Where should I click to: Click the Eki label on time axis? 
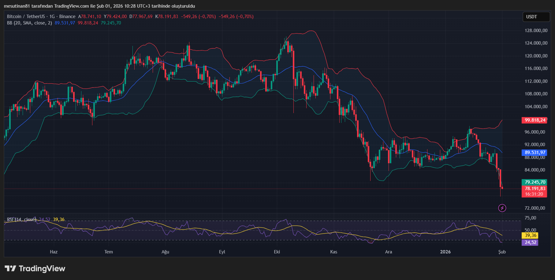click(x=277, y=252)
